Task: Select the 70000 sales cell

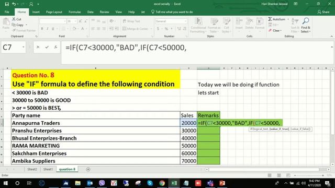Action: (x=188, y=161)
